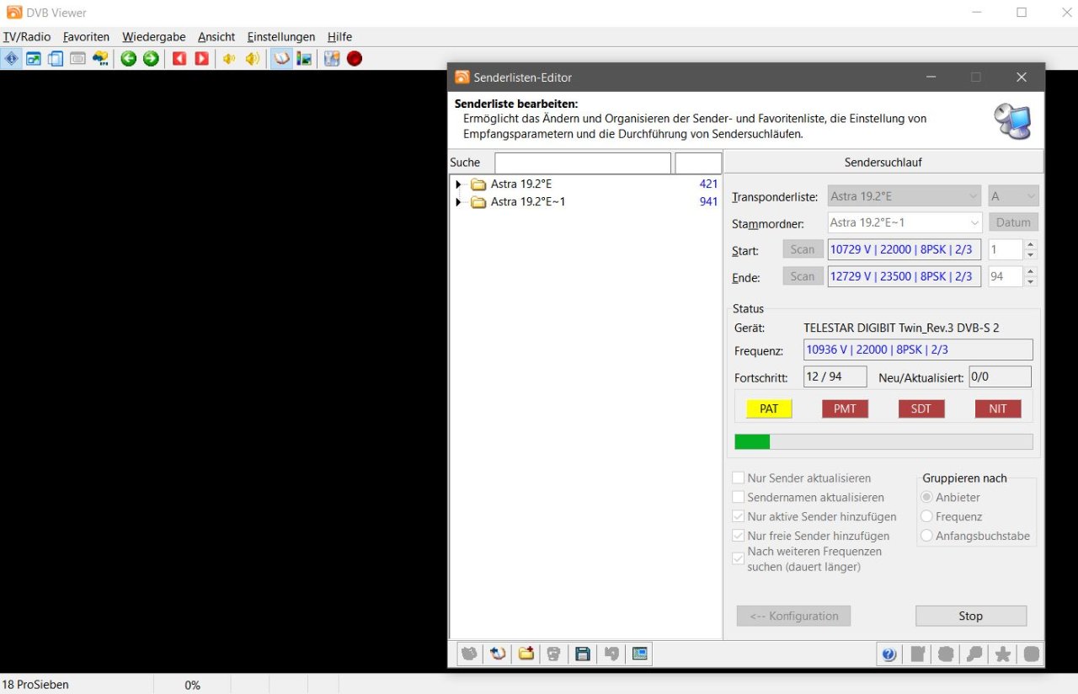Open the Wiedergabe menu
This screenshot has height=694, width=1078.
tap(154, 37)
